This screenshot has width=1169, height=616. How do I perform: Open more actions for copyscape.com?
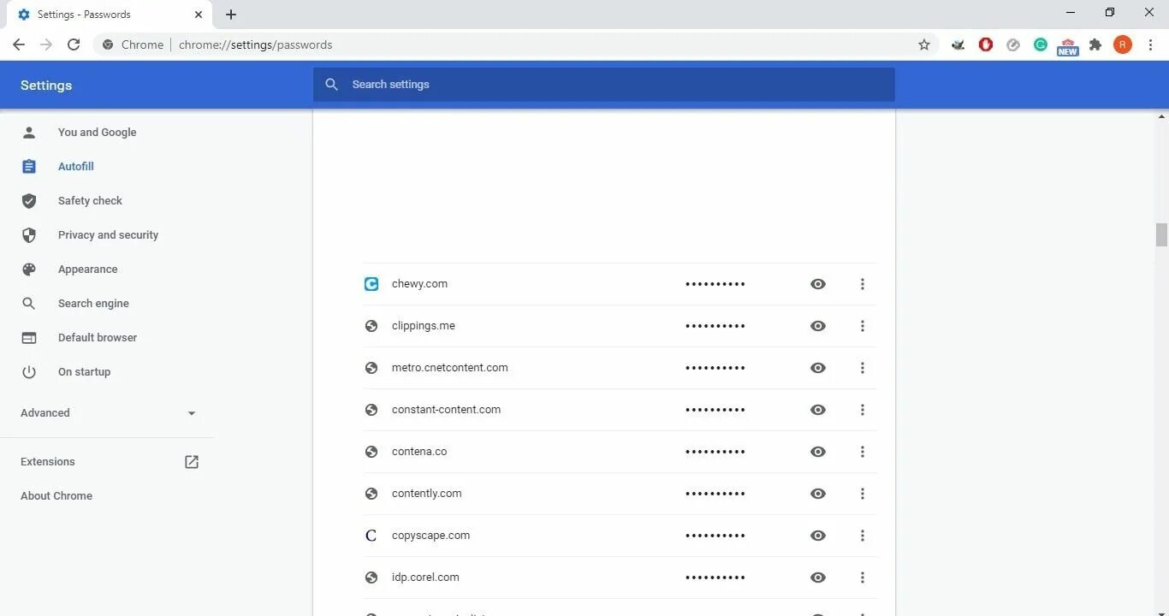click(863, 536)
